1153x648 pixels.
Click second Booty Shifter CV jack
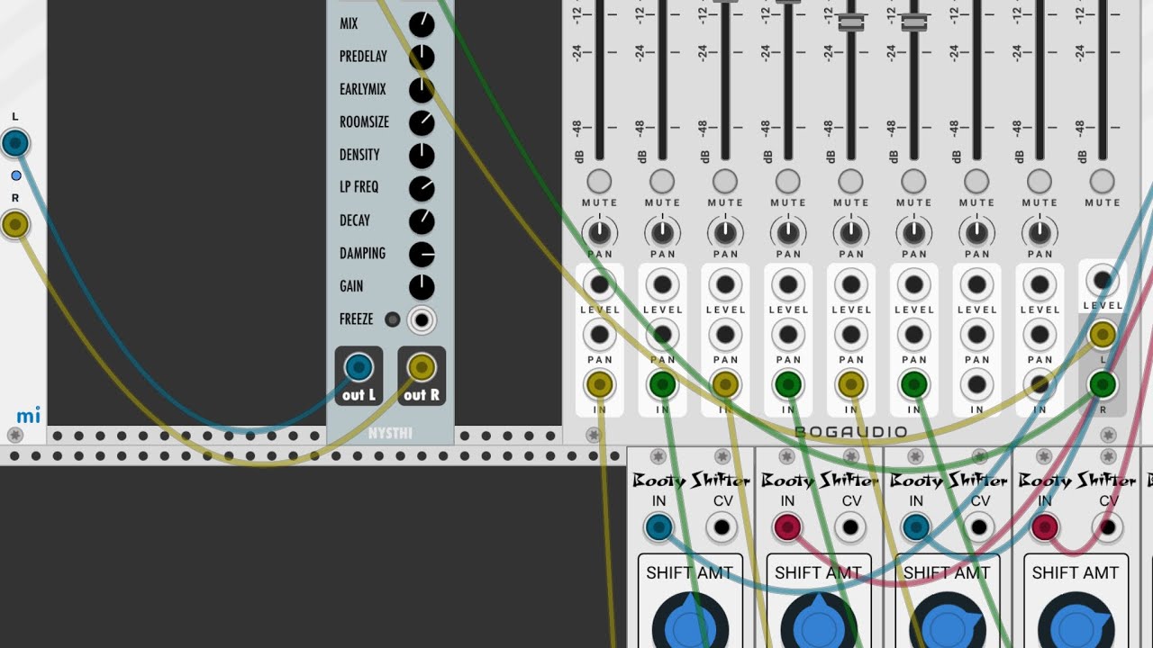(x=850, y=527)
